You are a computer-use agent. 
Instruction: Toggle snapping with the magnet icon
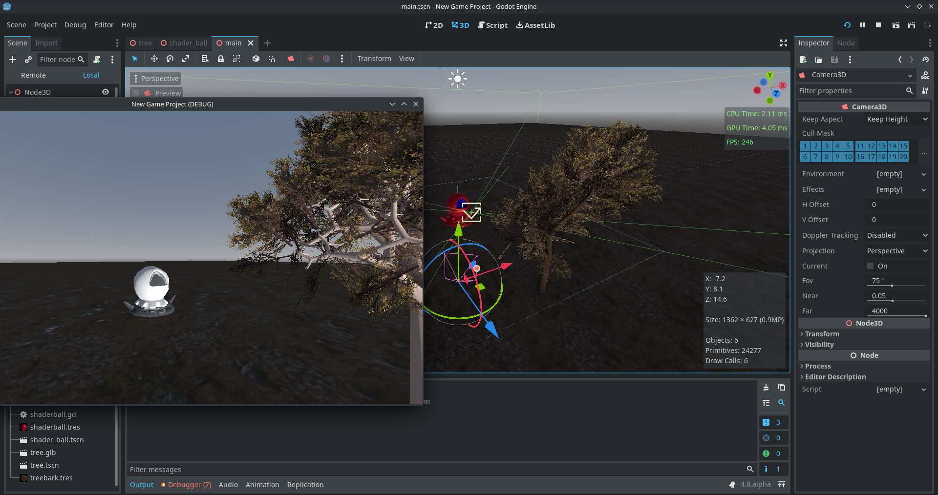pos(272,59)
